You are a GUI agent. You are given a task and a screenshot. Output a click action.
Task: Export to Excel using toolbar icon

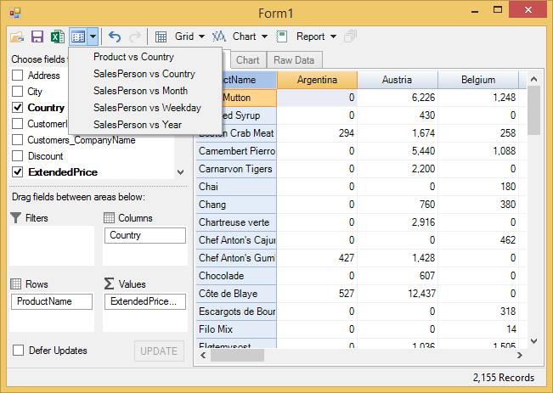click(57, 36)
